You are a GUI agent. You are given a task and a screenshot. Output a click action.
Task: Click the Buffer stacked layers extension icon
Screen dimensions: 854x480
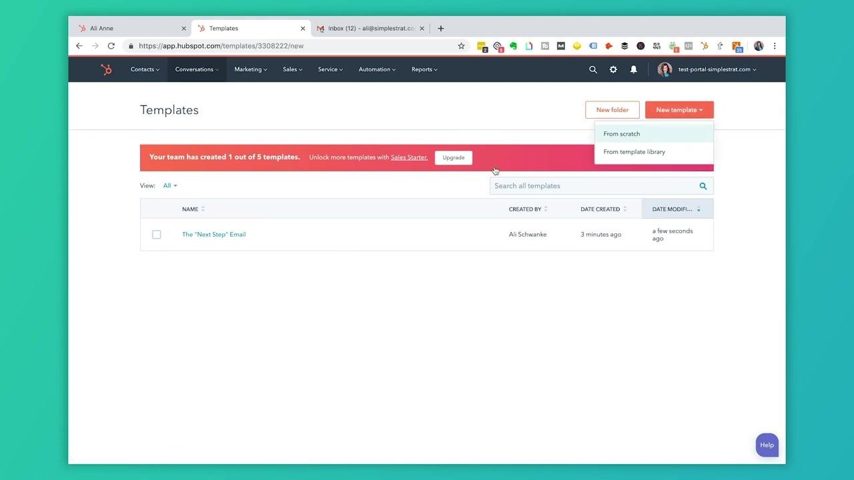coord(624,46)
